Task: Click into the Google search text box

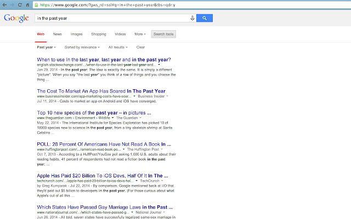Action: pos(110,18)
